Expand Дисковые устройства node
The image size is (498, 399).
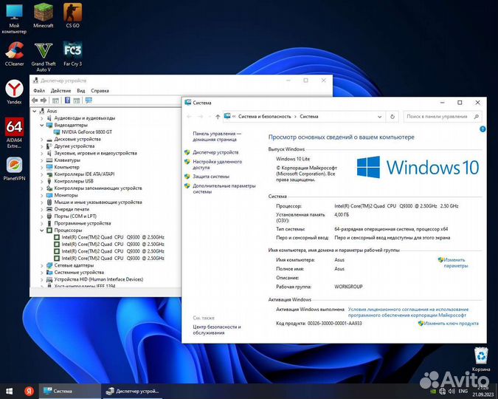point(41,139)
